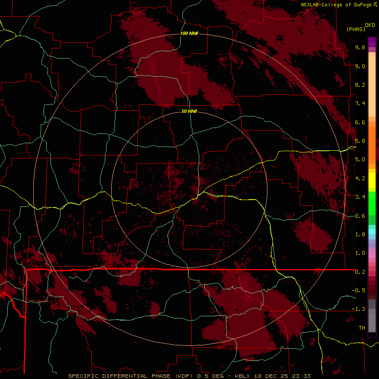Click the 9.0 color scale value
The height and width of the screenshot is (379, 379).
(360, 66)
